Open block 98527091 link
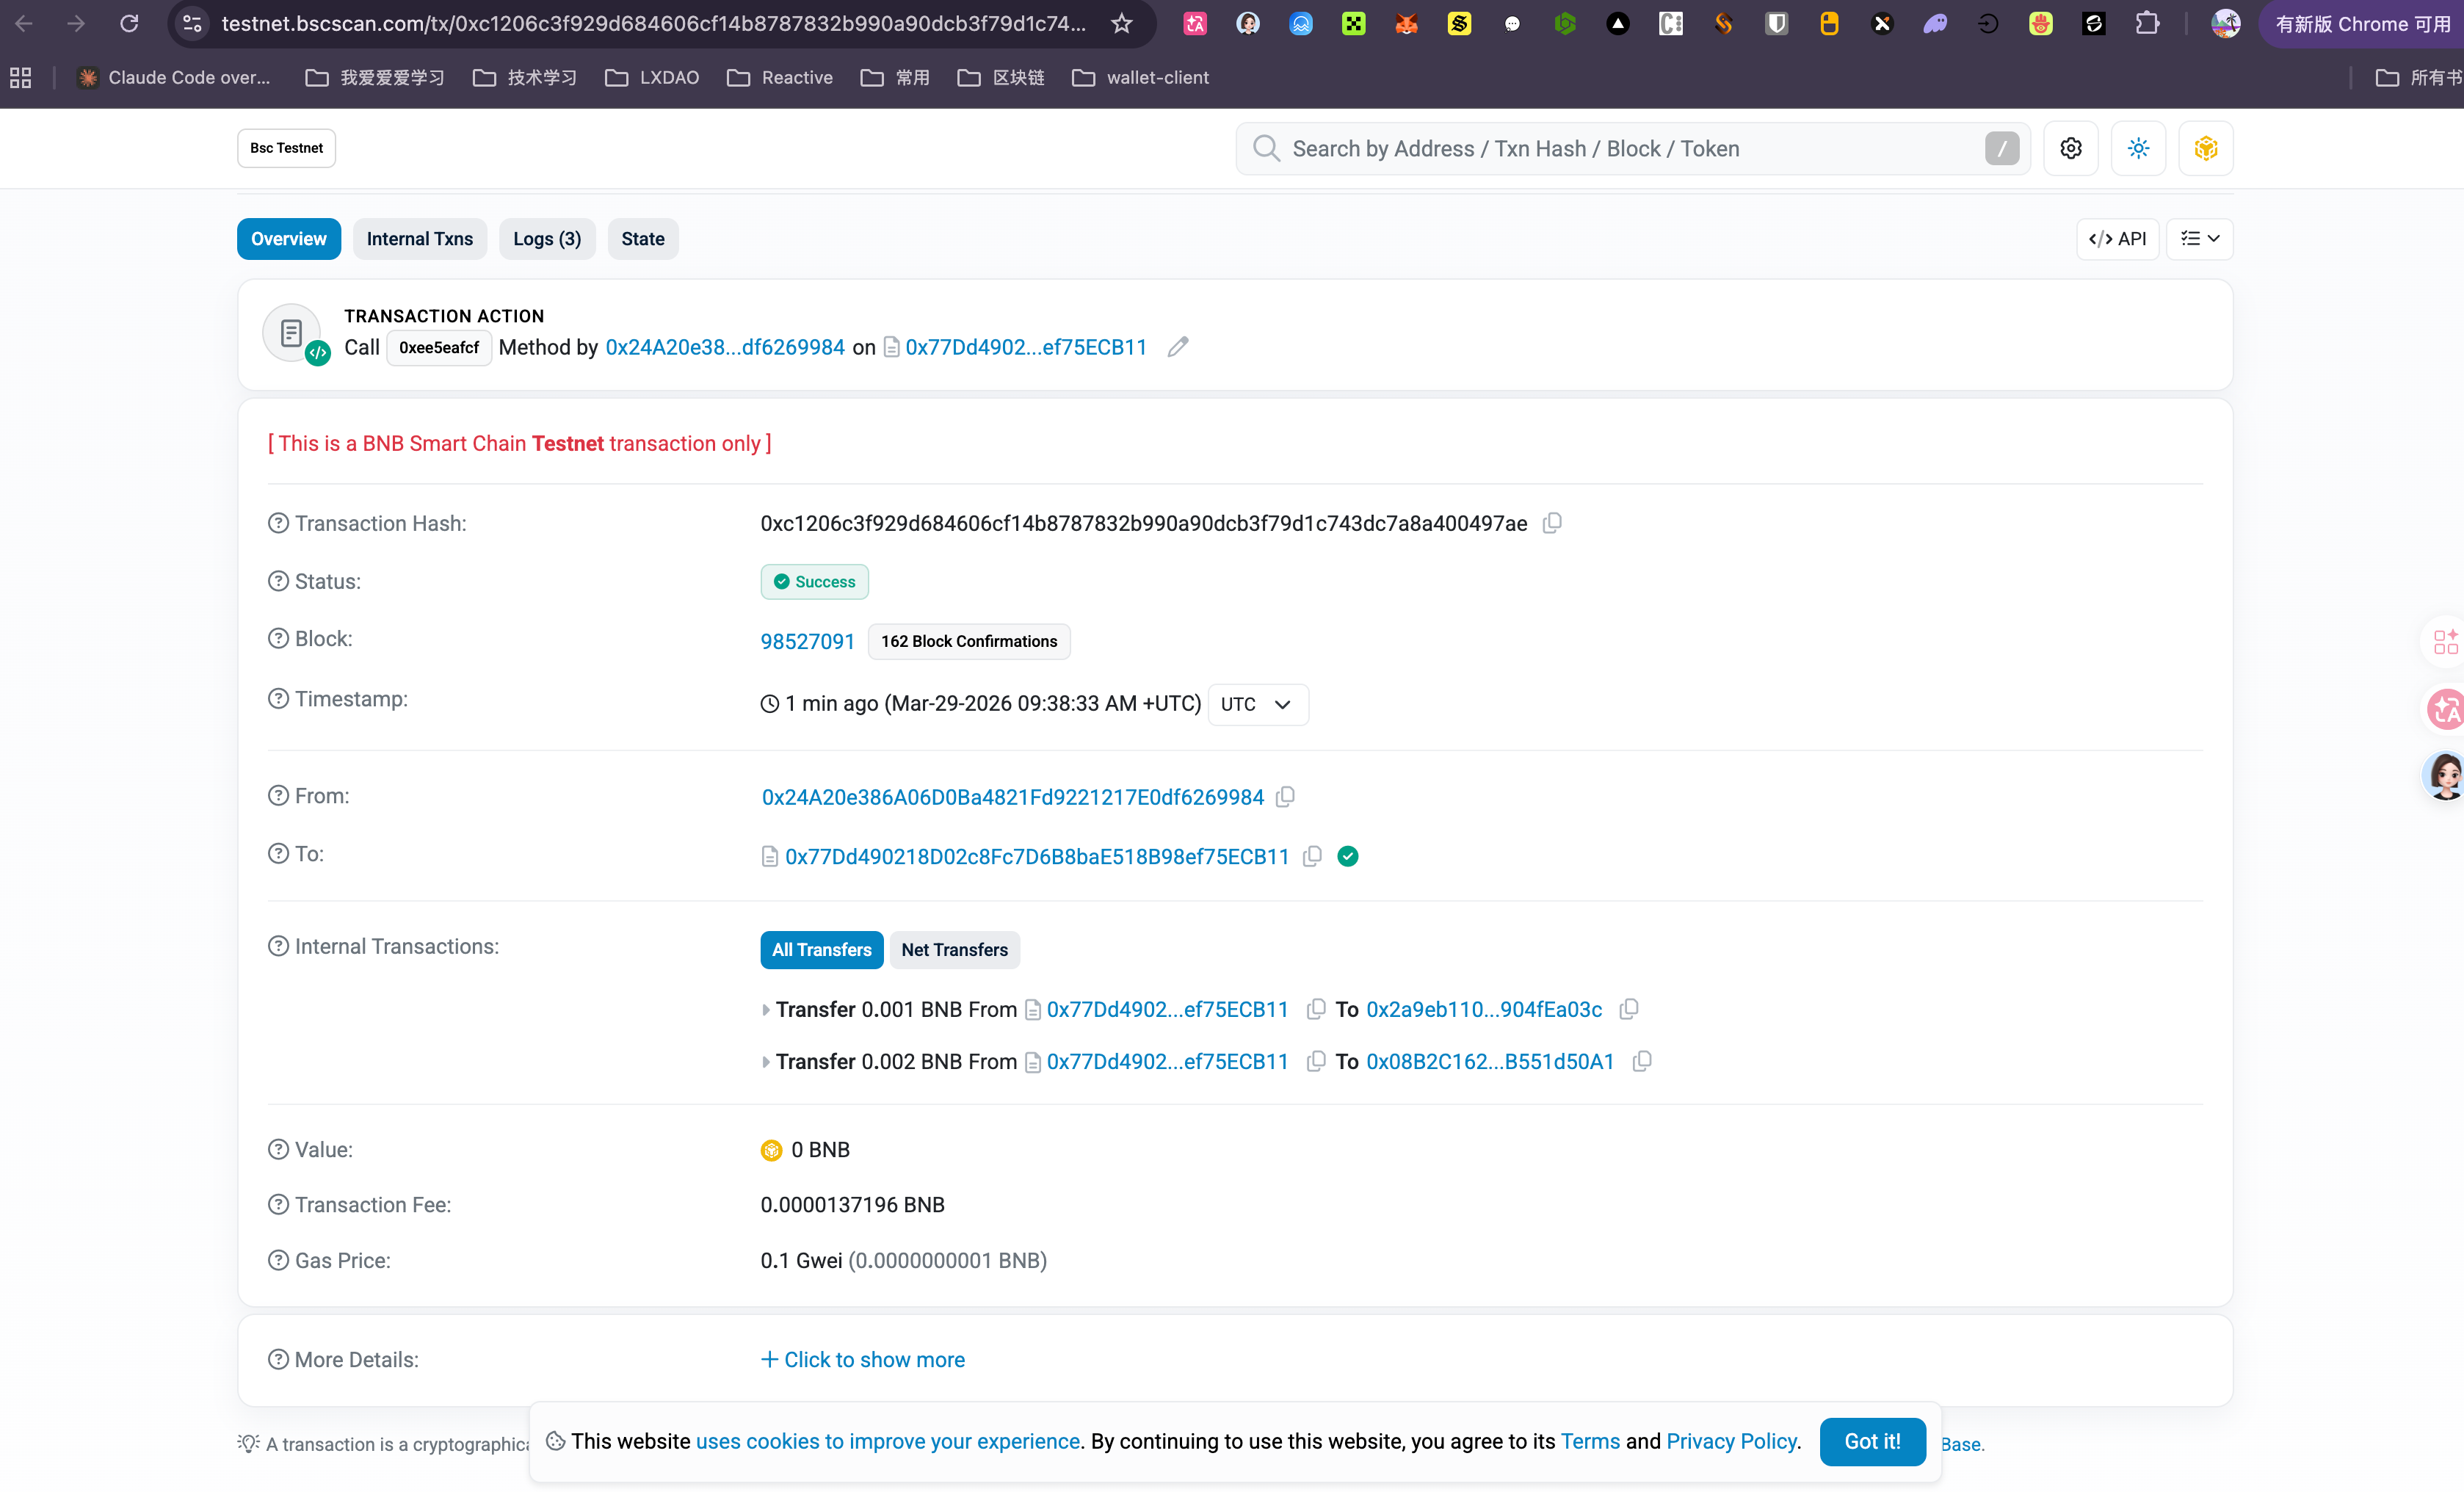The image size is (2464, 1492). pos(807,641)
